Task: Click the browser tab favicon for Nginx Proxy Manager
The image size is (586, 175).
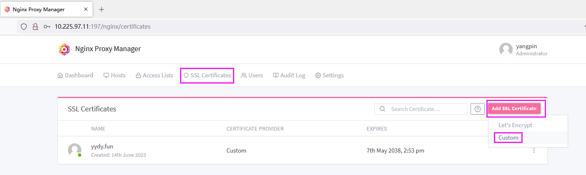Action: tap(7, 9)
